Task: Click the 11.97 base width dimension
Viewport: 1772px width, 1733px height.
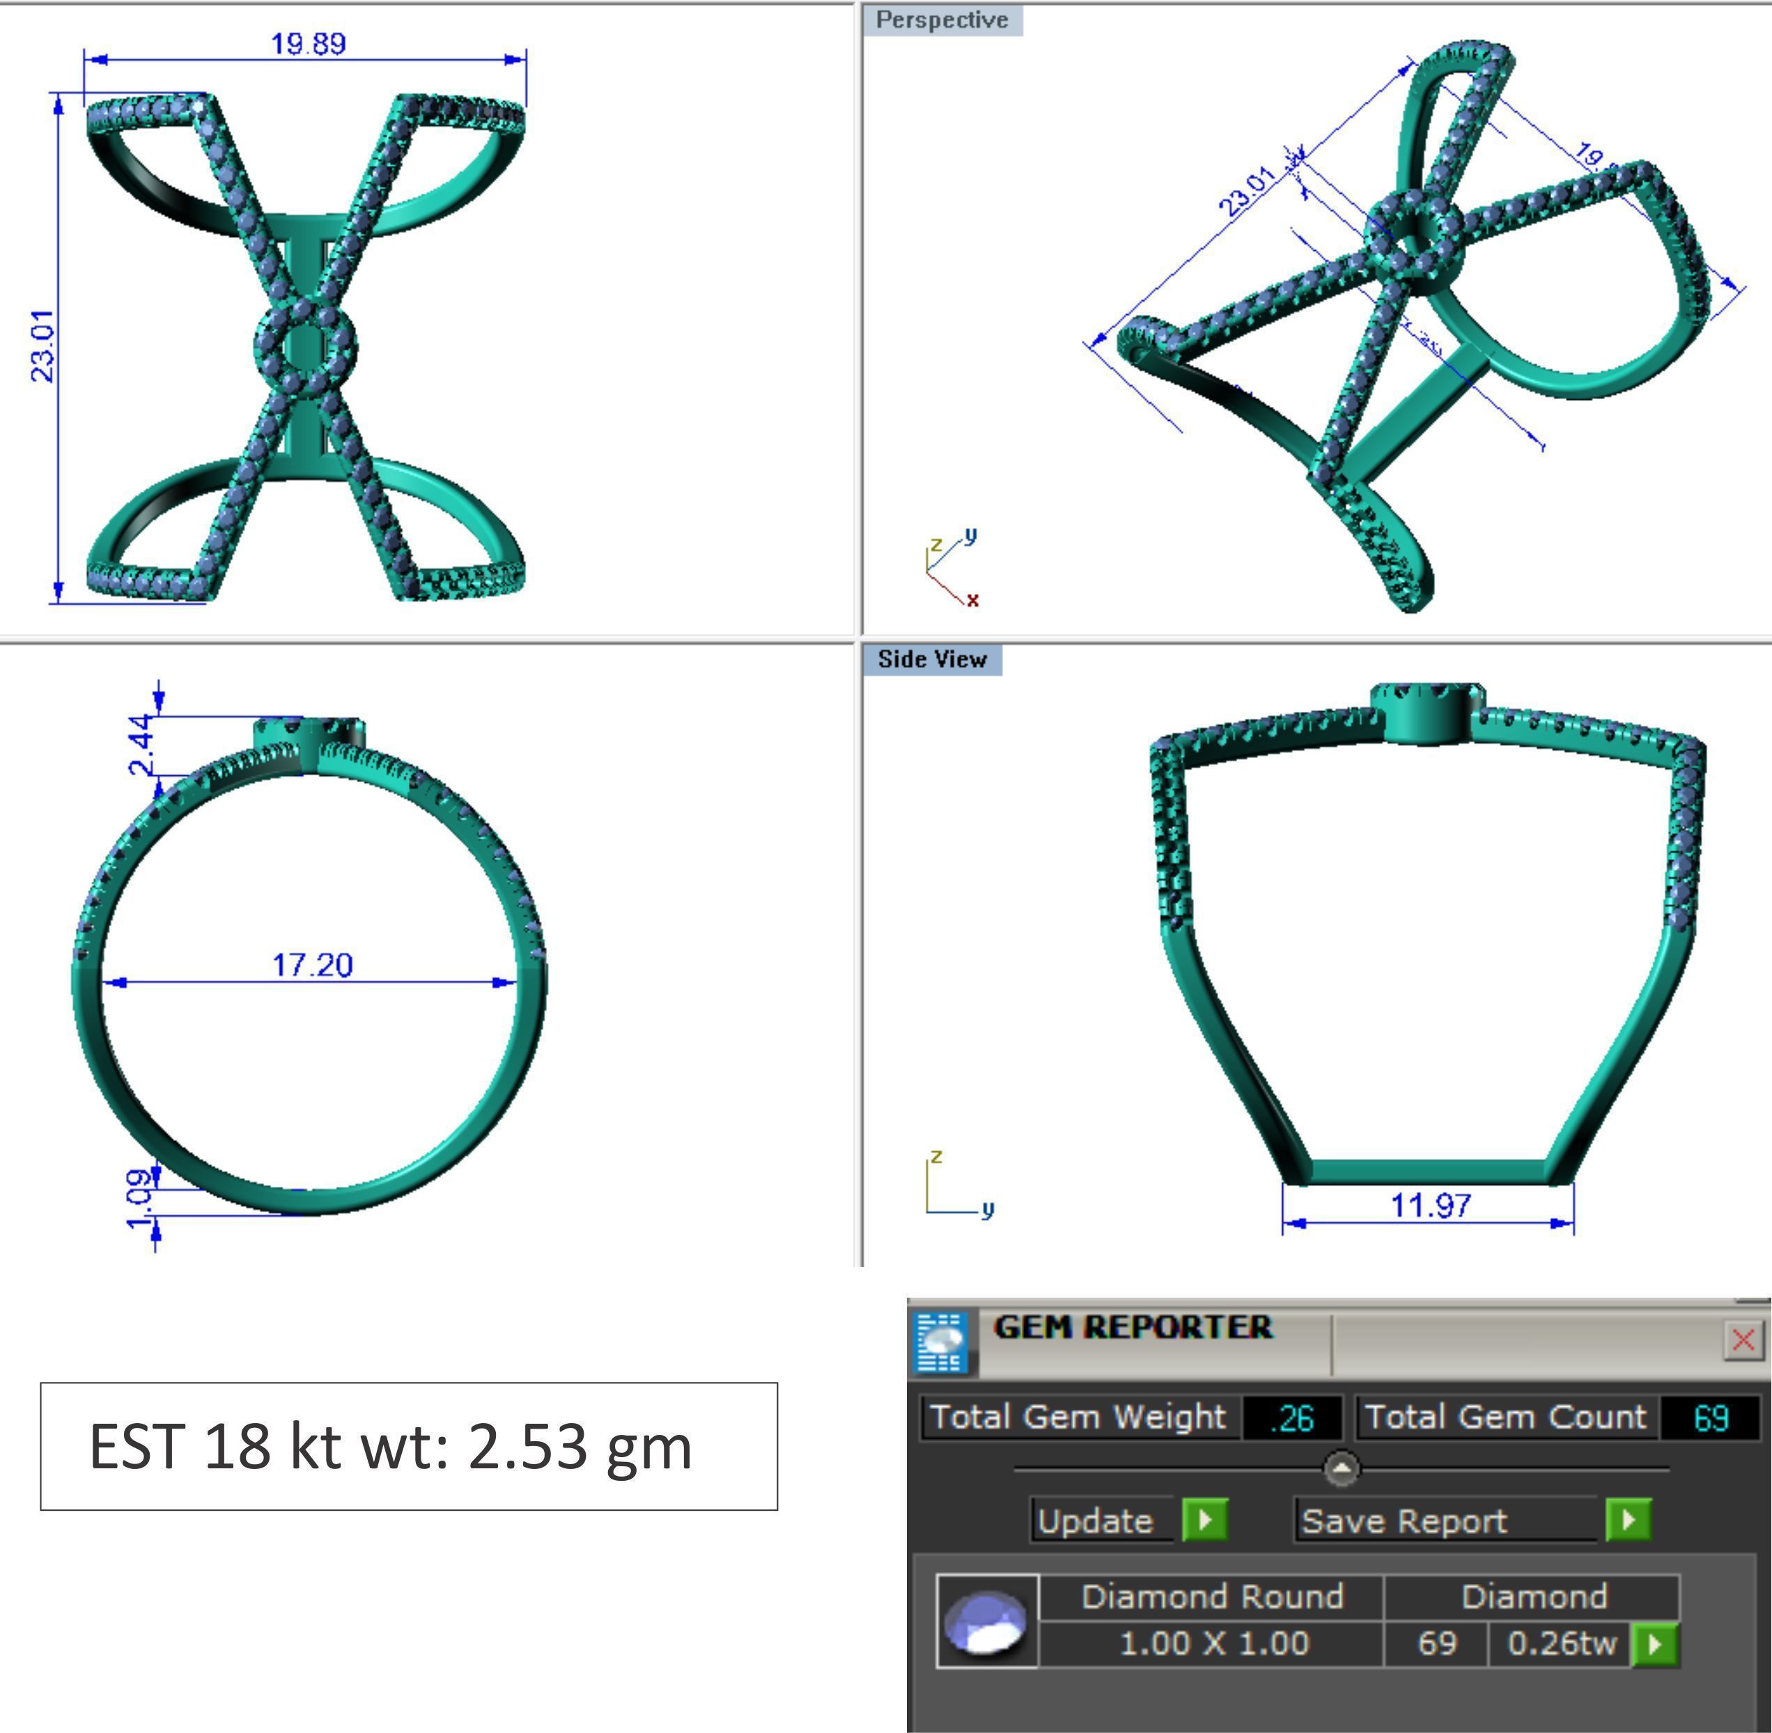Action: pos(1431,1205)
